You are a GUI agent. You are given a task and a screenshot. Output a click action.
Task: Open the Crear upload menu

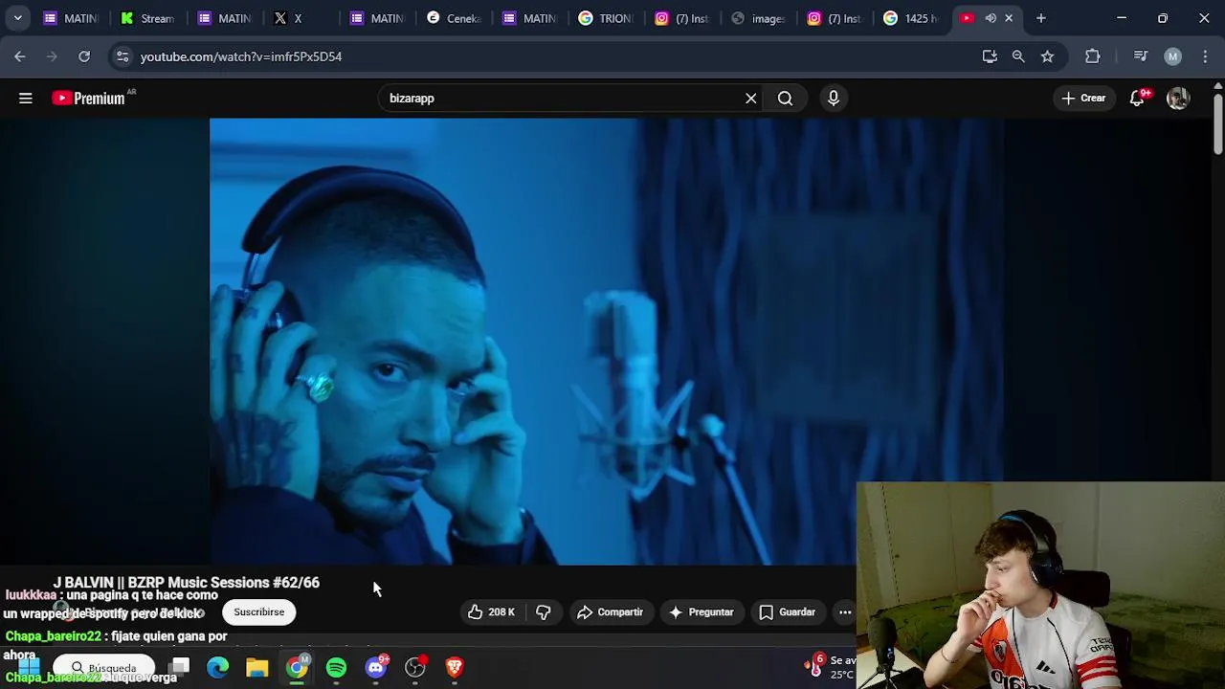click(x=1083, y=98)
